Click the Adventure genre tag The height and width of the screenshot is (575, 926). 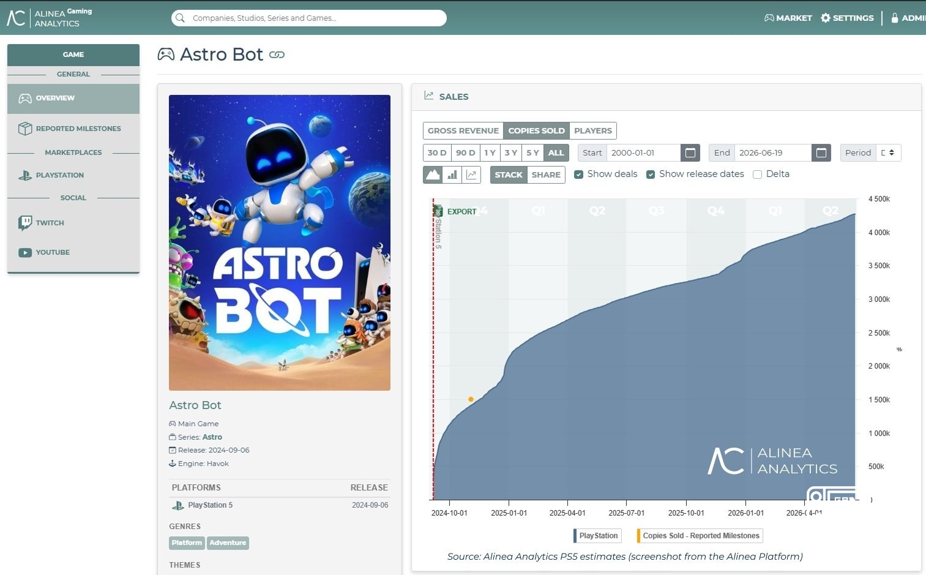[228, 543]
